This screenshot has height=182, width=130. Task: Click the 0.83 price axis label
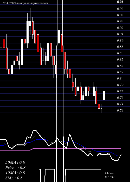pos(120,66)
